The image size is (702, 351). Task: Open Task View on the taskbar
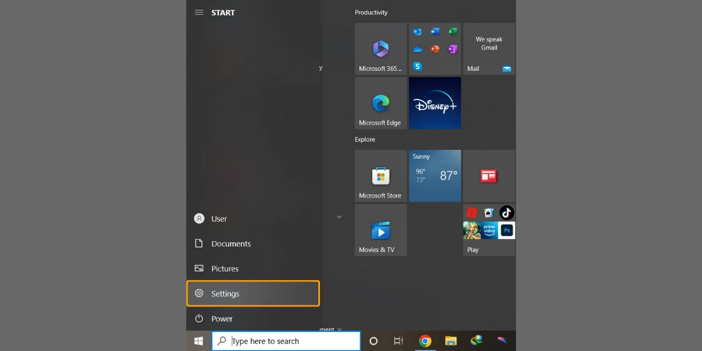[x=398, y=341]
